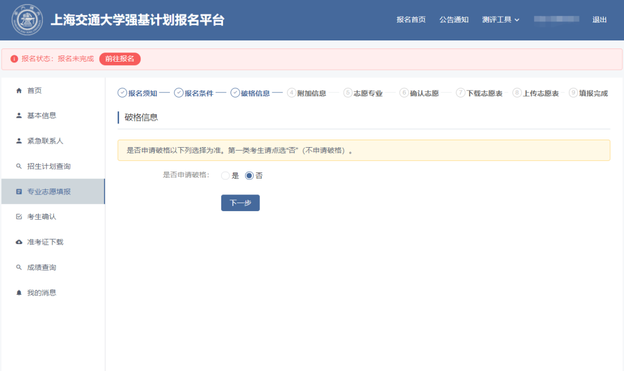Click 退出 to log out

[599, 20]
